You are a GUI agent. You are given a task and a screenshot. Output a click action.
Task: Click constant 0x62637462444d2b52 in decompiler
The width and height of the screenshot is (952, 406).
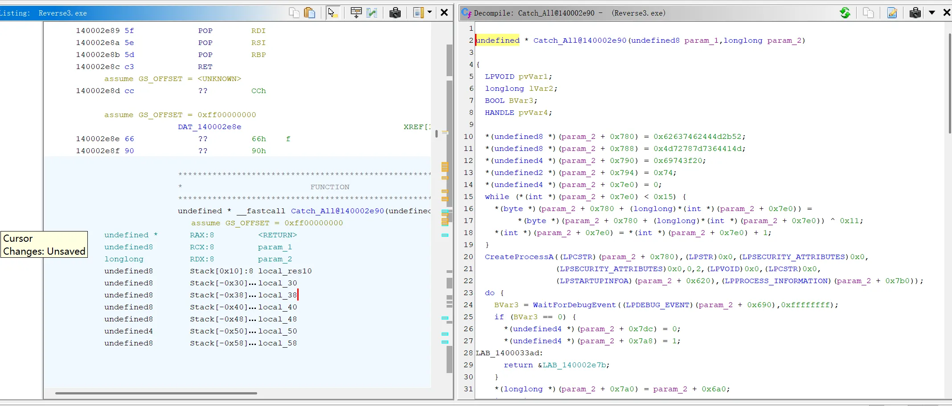pos(698,137)
